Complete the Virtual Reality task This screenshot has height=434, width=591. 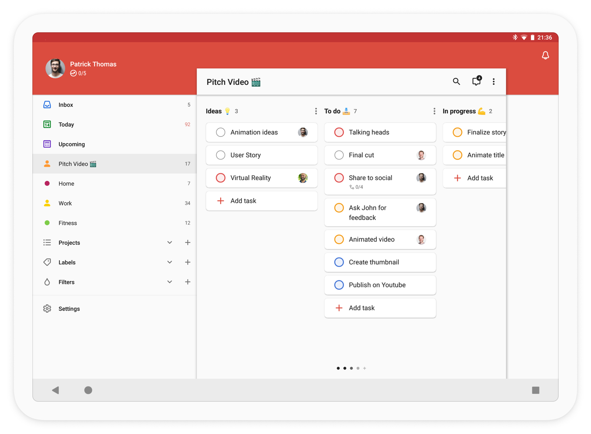point(221,178)
